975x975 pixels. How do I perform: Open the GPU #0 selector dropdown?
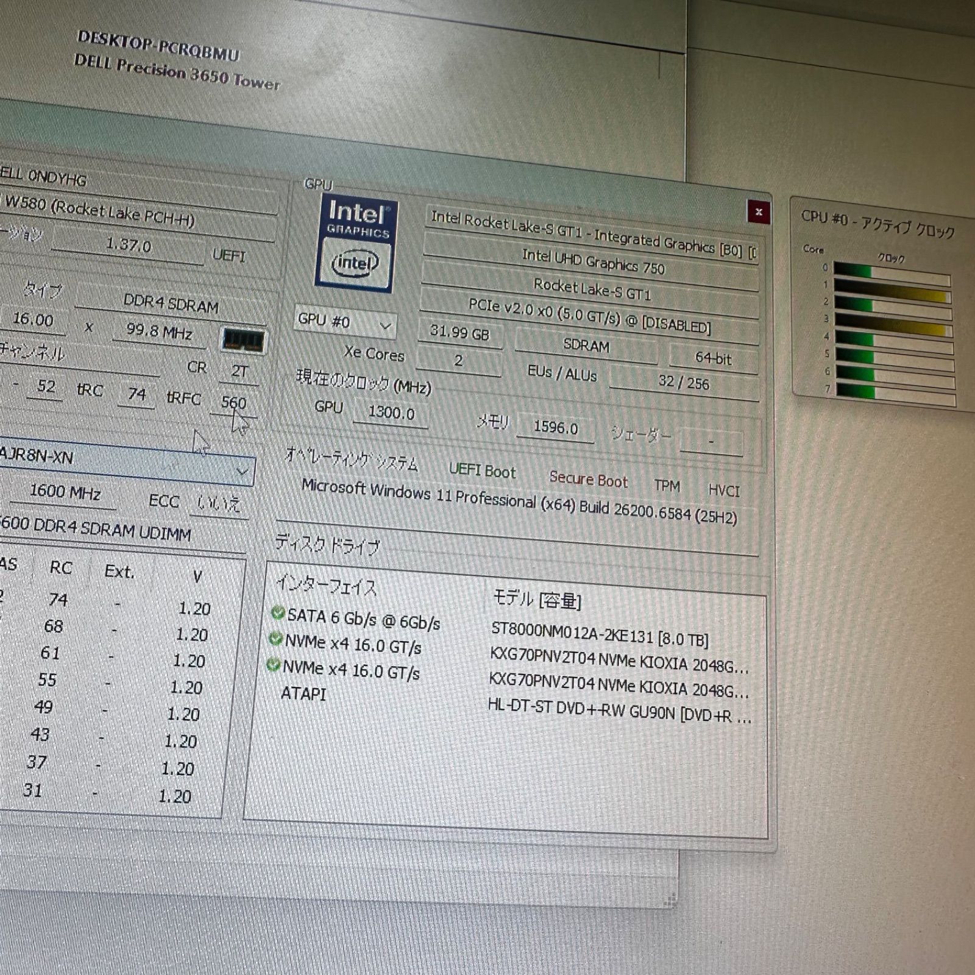pos(345,322)
